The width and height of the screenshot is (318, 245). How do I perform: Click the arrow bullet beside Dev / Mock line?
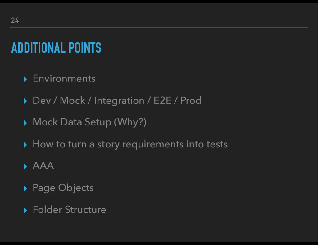click(25, 101)
